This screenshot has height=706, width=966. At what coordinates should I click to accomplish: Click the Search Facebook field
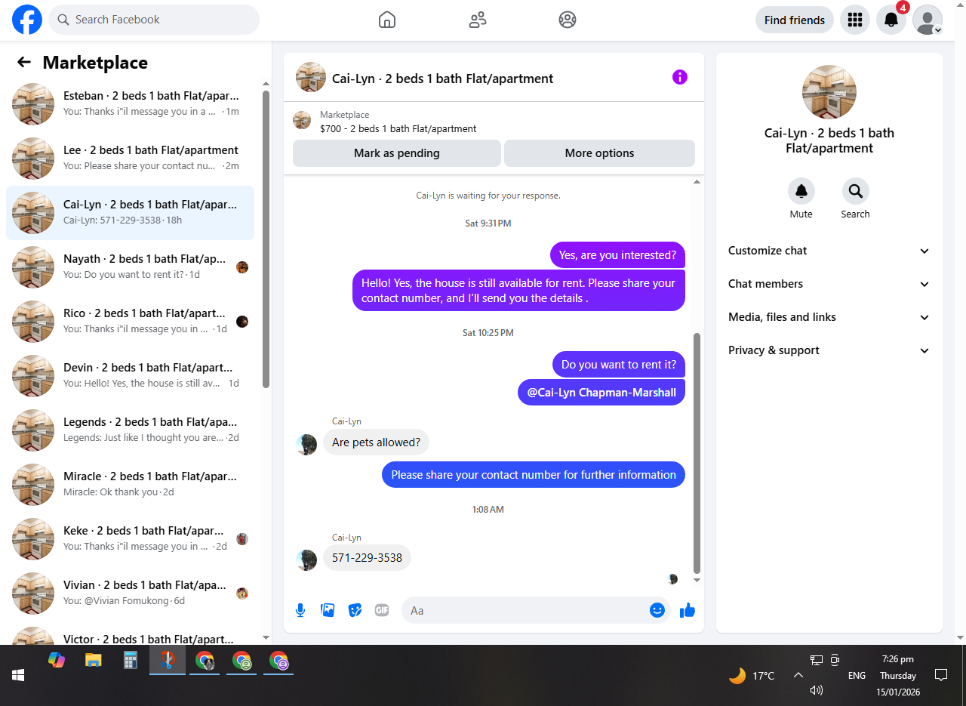pyautogui.click(x=154, y=20)
